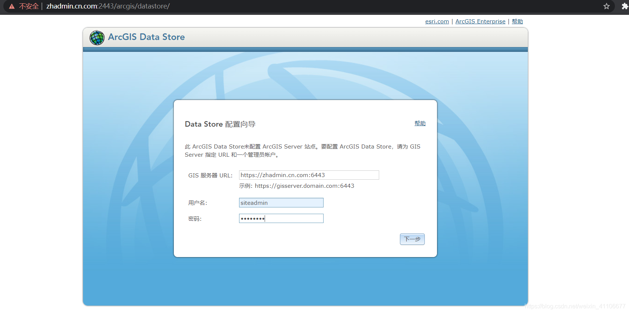Open the 帮助 link in the top header
The width and height of the screenshot is (629, 313).
point(517,21)
